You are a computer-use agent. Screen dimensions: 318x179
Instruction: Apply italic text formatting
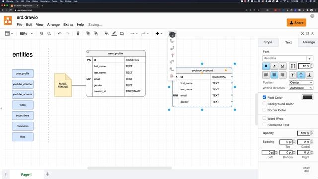pyautogui.click(x=274, y=66)
